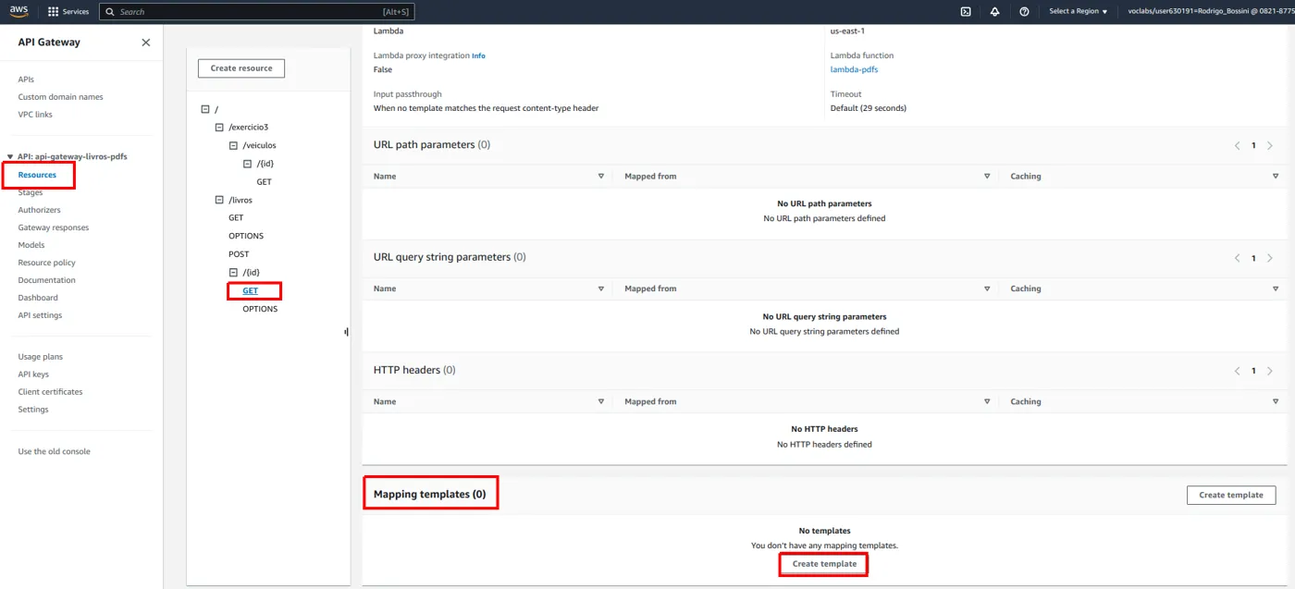The width and height of the screenshot is (1295, 589).
Task: Open Resources in the sidebar
Action: pyautogui.click(x=37, y=175)
